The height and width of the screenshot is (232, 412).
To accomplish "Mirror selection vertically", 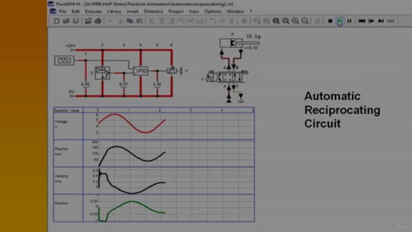I will point(232,21).
